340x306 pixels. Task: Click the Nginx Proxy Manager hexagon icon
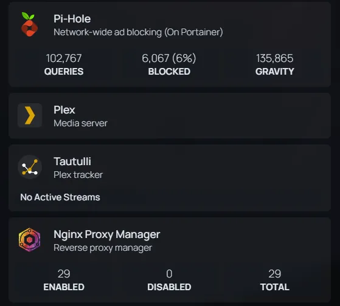tap(30, 240)
